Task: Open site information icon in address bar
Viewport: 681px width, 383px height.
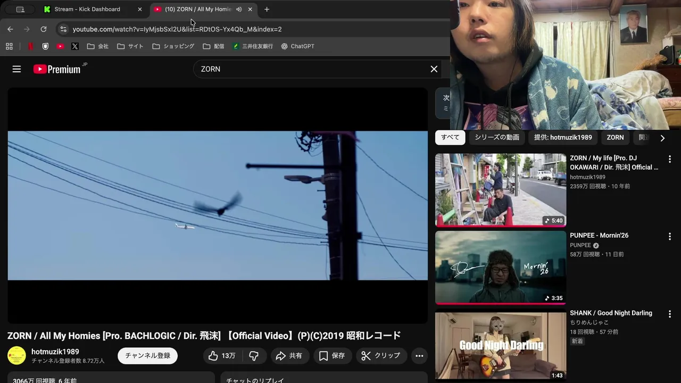Action: pos(63,29)
